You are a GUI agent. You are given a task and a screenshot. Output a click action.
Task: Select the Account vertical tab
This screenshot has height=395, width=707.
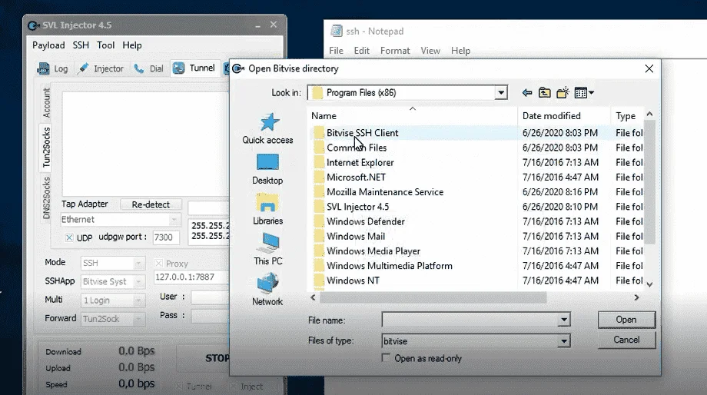point(46,103)
